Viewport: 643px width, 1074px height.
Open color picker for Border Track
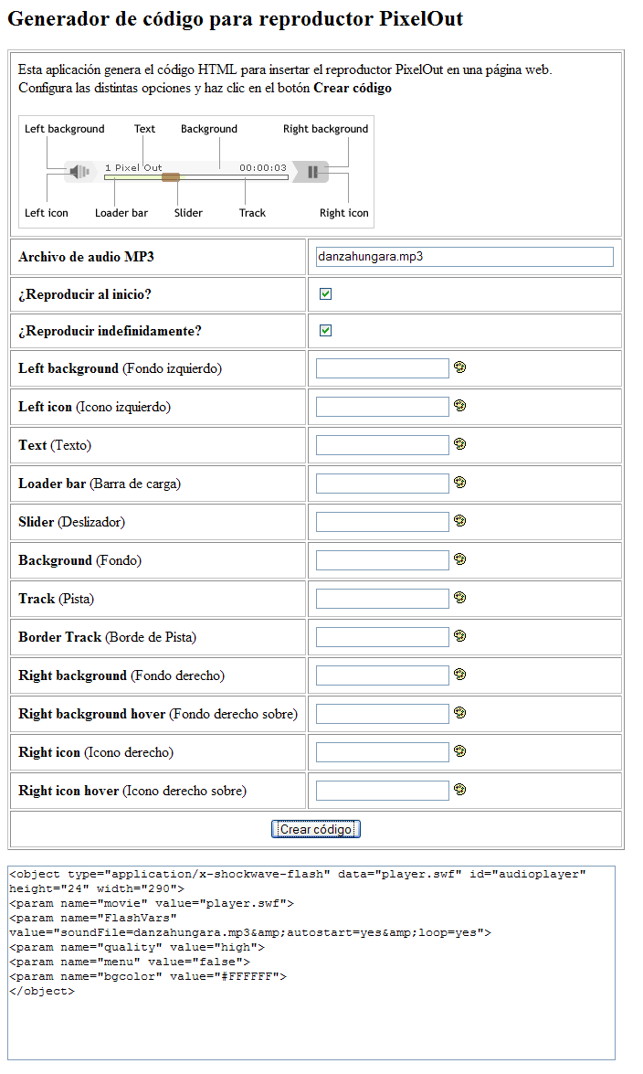(x=460, y=636)
